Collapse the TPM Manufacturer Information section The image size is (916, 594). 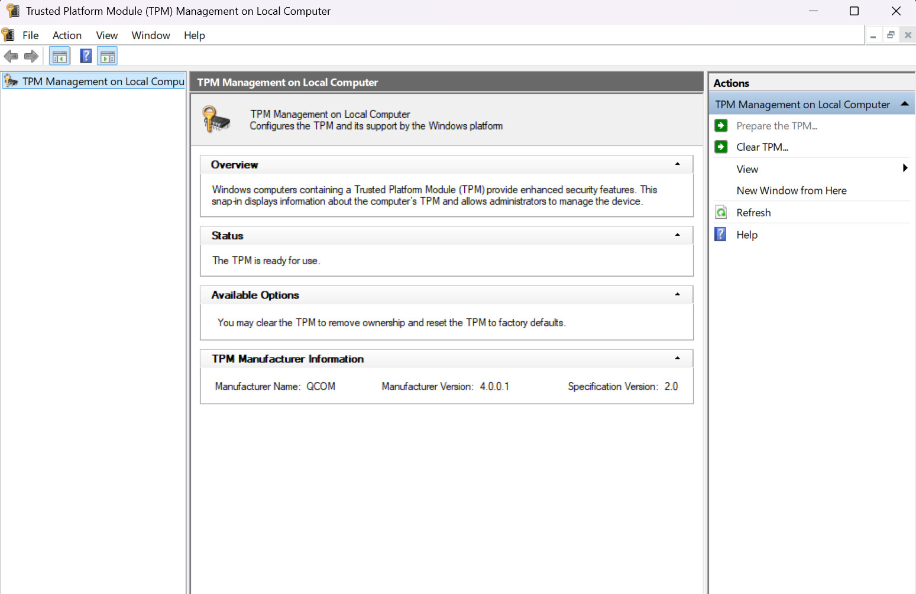point(677,358)
